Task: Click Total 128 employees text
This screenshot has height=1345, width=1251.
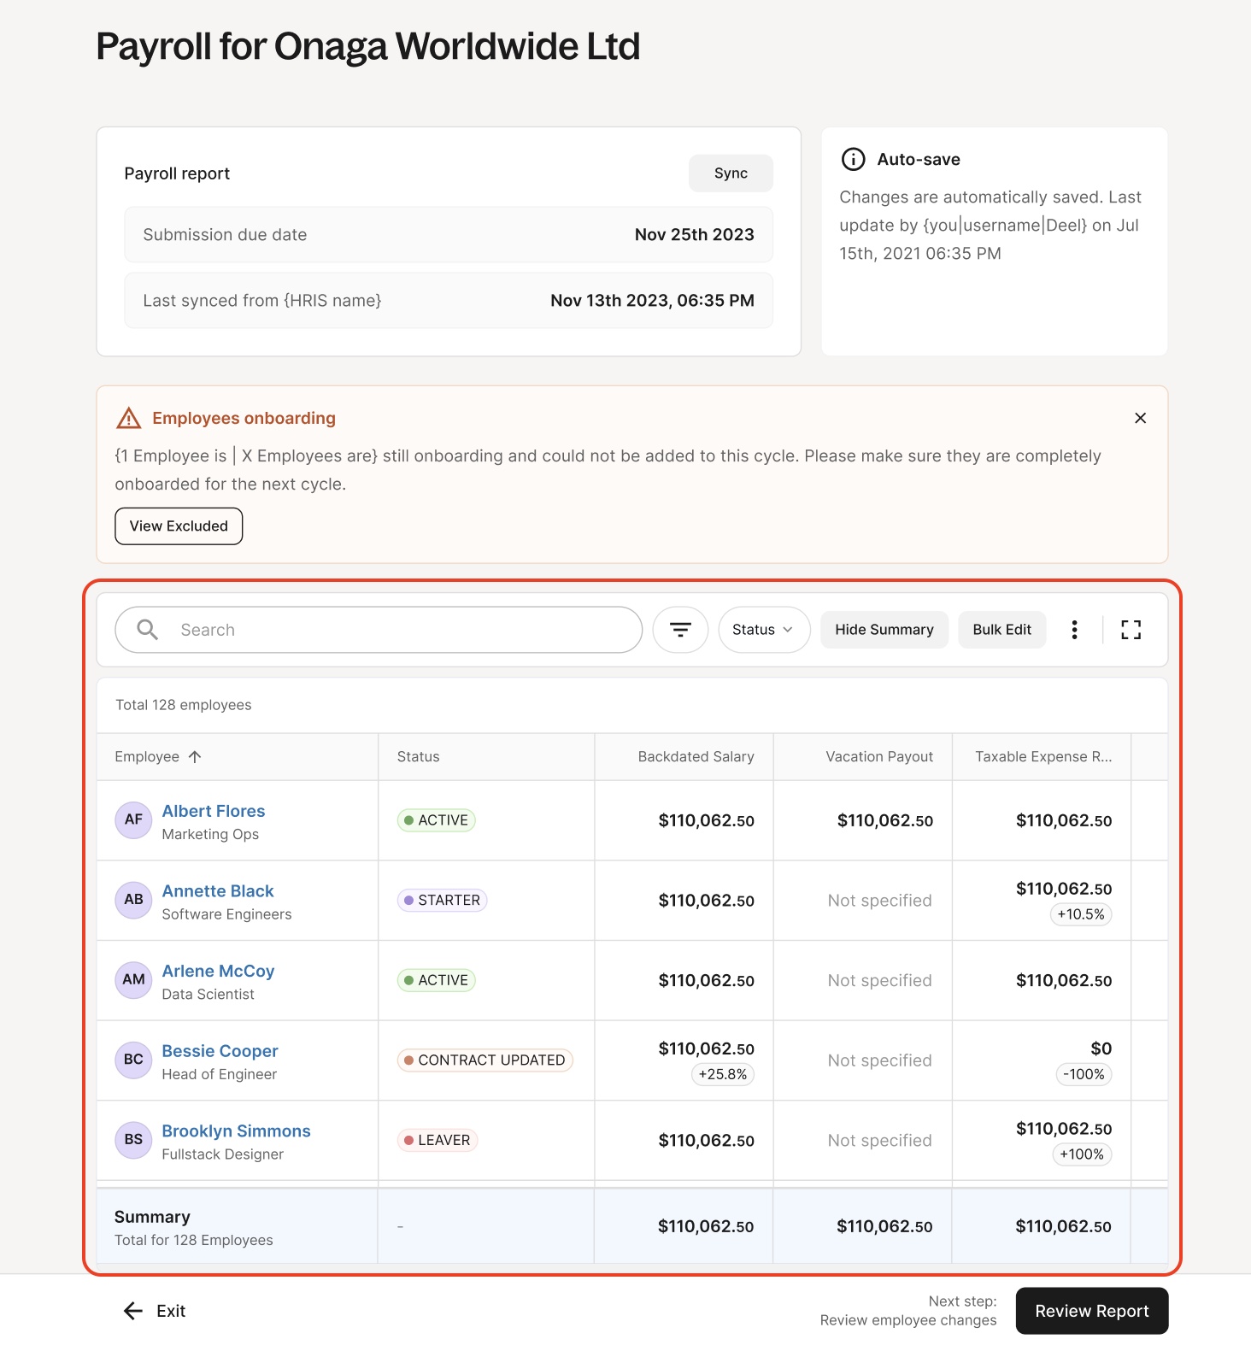Action: (184, 705)
